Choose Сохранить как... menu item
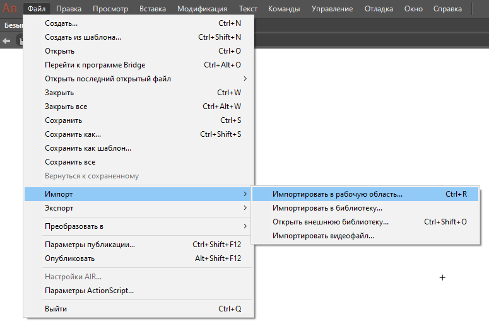489x336 pixels. pyautogui.click(x=139, y=134)
